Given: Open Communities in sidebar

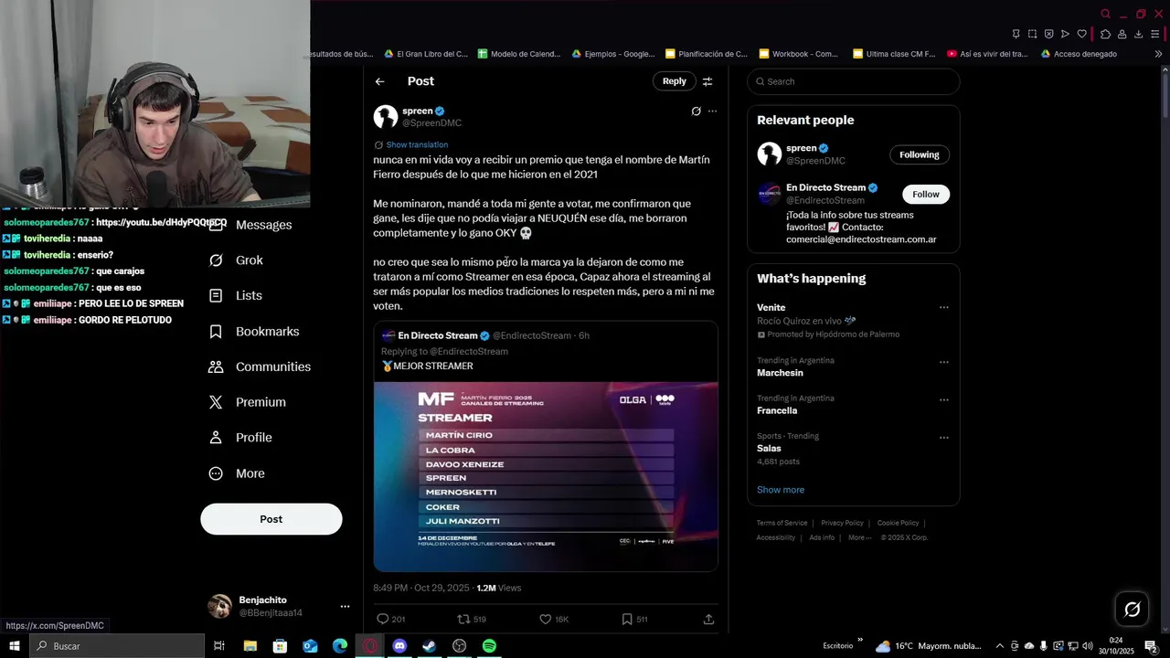Looking at the screenshot, I should point(260,366).
